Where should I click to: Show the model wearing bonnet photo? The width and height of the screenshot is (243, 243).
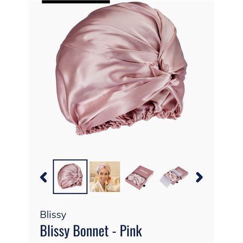pyautogui.click(x=105, y=177)
